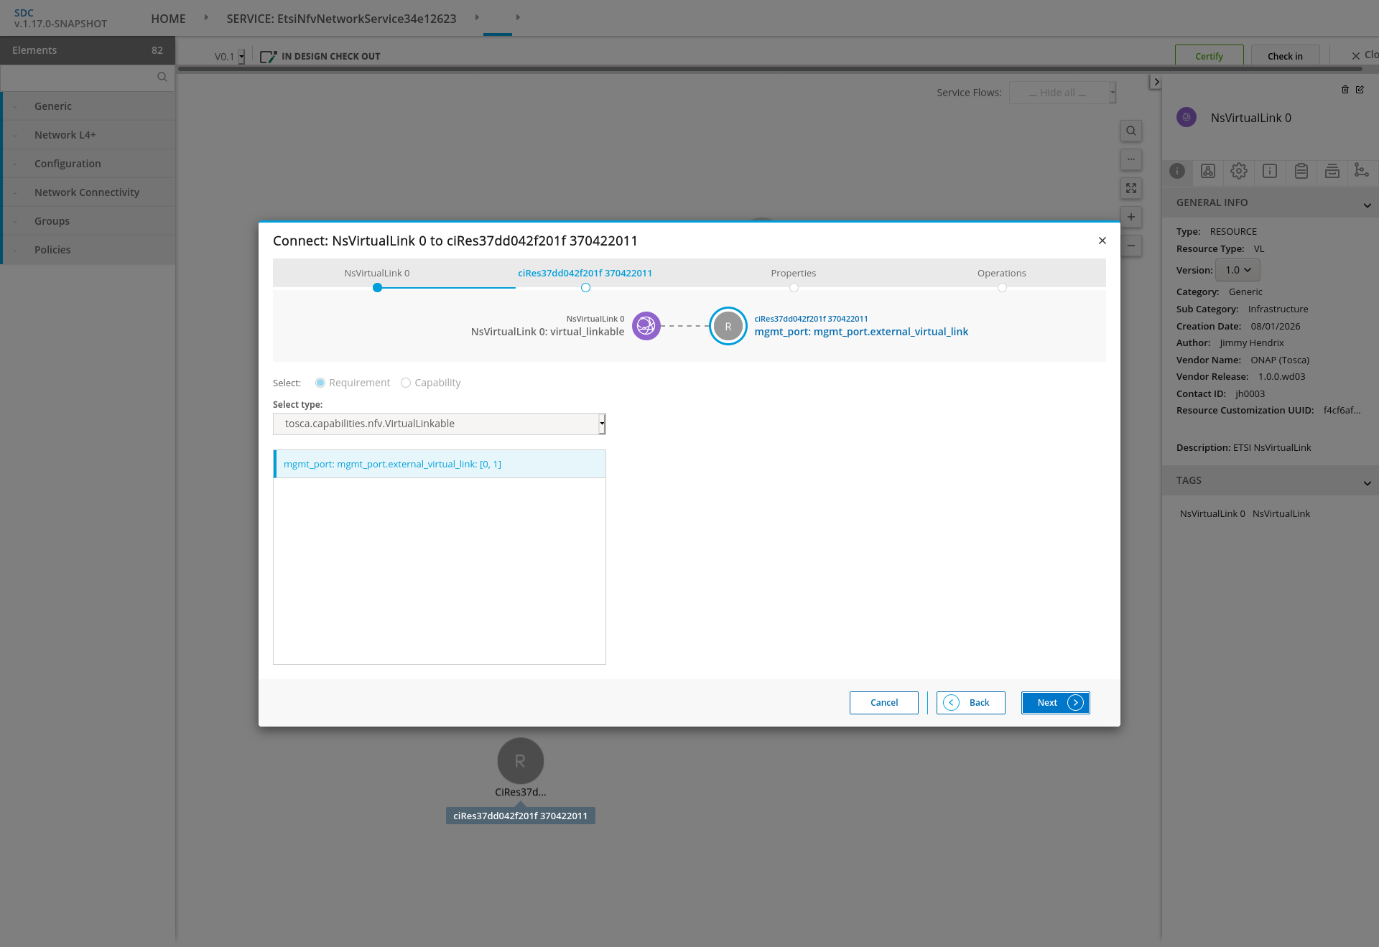Image resolution: width=1379 pixels, height=947 pixels.
Task: Click the Cancel button
Action: (x=884, y=703)
